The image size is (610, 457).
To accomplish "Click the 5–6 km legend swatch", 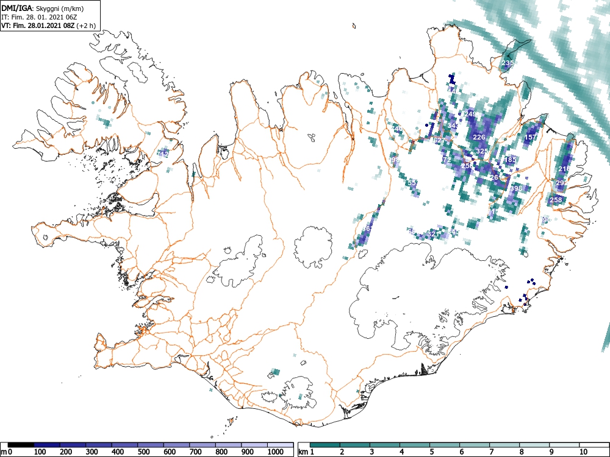I will point(445,445).
